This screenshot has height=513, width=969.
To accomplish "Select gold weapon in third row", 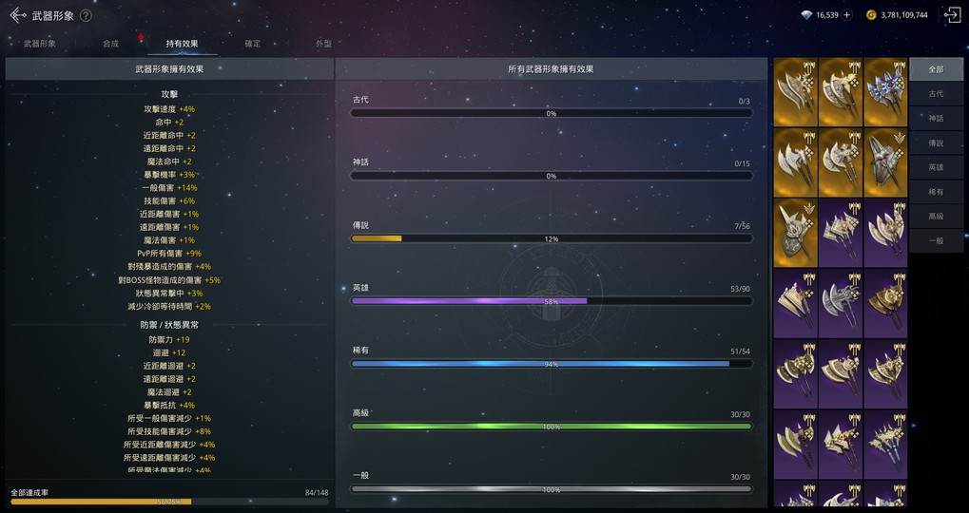I will coord(795,233).
